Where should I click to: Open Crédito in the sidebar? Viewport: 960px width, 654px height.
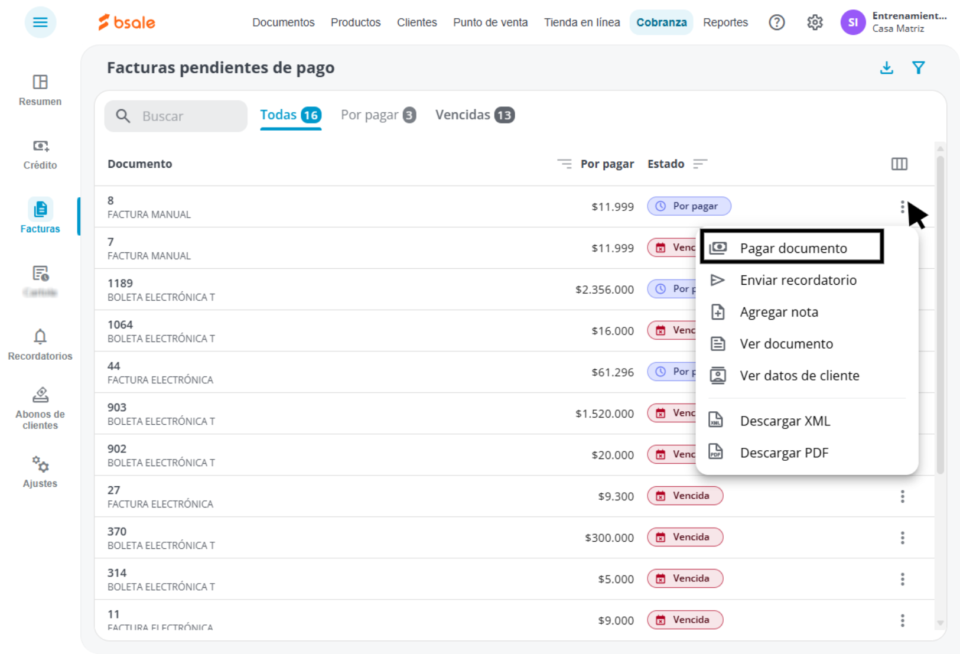pos(40,154)
